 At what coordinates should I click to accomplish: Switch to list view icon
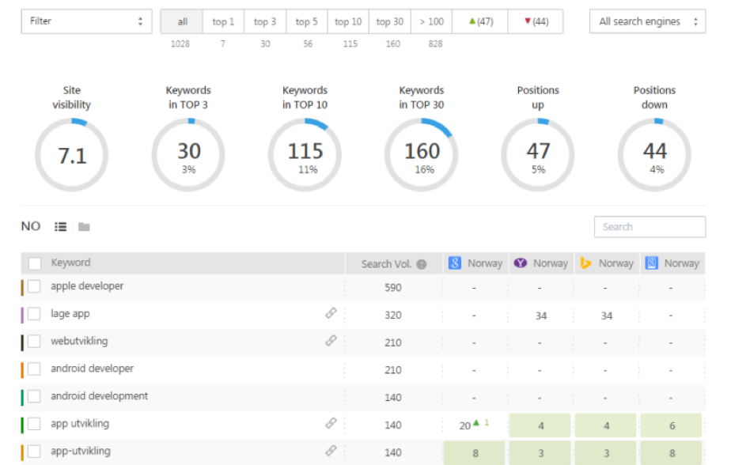60,227
